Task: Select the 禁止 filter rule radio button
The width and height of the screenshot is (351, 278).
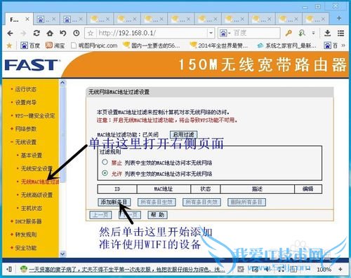Action: [x=105, y=162]
